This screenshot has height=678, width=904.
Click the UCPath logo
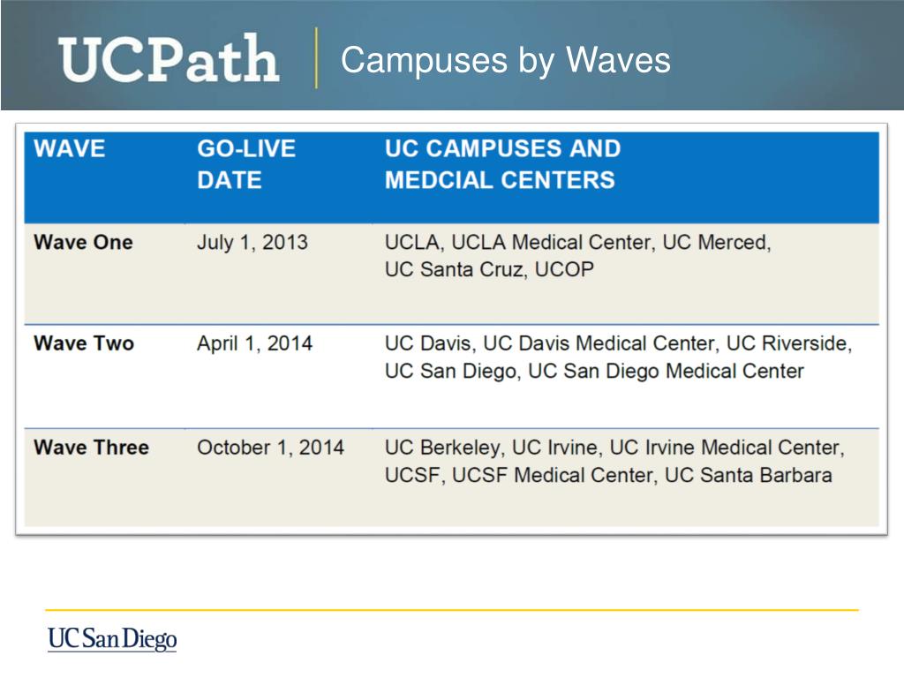click(x=169, y=58)
